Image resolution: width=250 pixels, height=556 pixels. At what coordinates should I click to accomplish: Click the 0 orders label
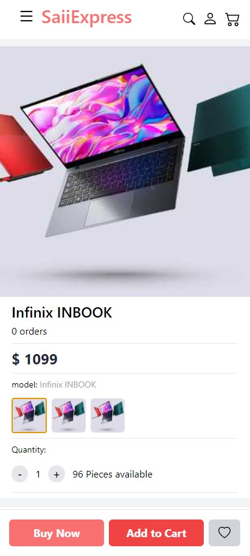click(x=29, y=331)
